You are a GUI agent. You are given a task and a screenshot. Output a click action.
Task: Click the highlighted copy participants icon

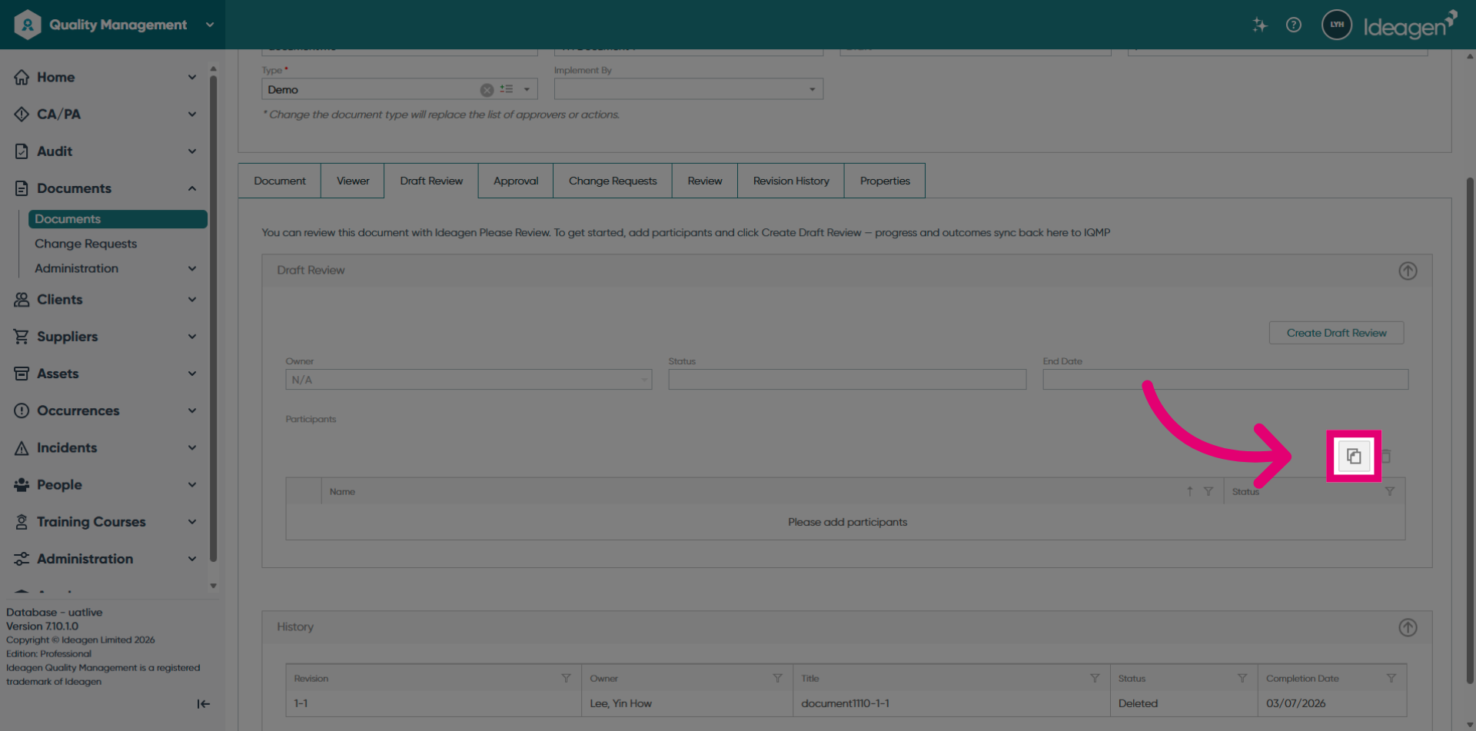pos(1354,456)
